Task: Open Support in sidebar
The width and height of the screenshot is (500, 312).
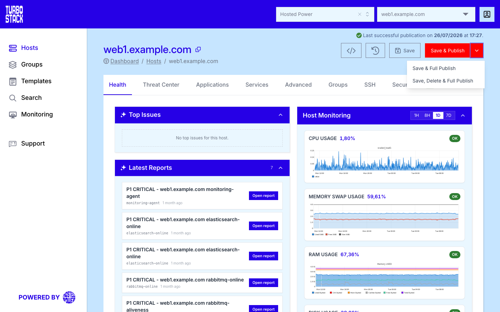Action: [x=27, y=144]
